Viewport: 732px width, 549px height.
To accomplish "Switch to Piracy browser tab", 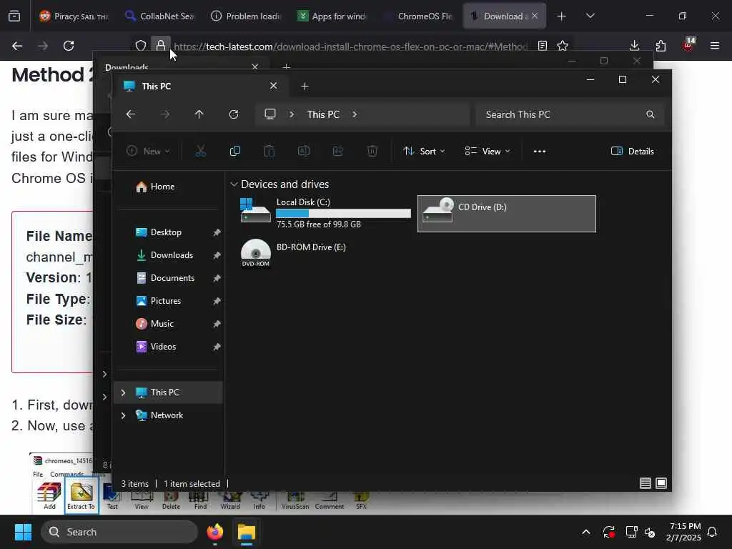I will tap(74, 16).
